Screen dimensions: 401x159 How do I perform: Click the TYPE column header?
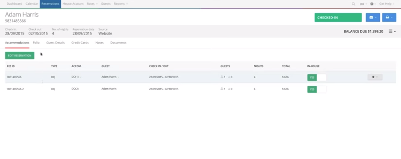pyautogui.click(x=54, y=66)
